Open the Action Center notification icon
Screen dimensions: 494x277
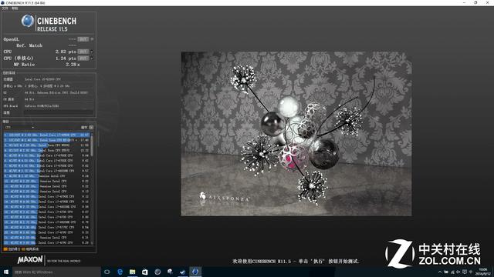[x=465, y=272]
